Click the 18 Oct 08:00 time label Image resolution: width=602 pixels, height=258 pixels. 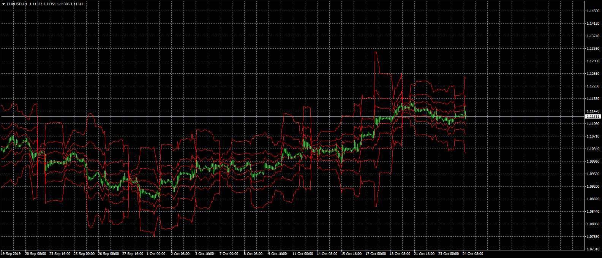400,254
